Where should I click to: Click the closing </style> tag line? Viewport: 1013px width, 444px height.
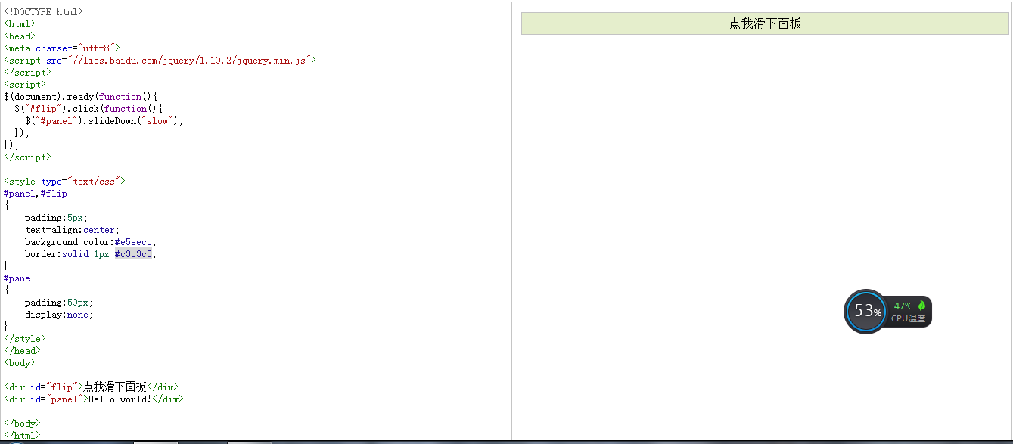click(x=24, y=339)
